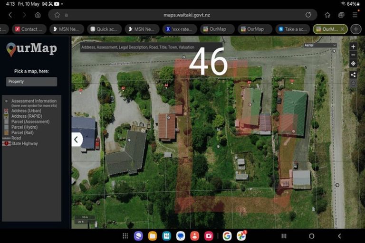Select Parcel (Assessment) in the legend
The height and width of the screenshot is (243, 365).
pos(30,121)
